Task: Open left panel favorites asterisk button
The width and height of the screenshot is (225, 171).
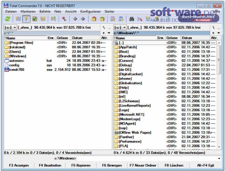Action: tap(104, 33)
